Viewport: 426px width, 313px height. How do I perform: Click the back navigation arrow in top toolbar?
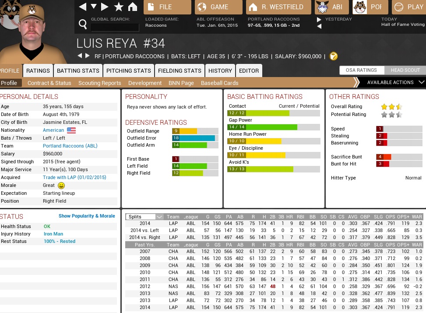82,7
